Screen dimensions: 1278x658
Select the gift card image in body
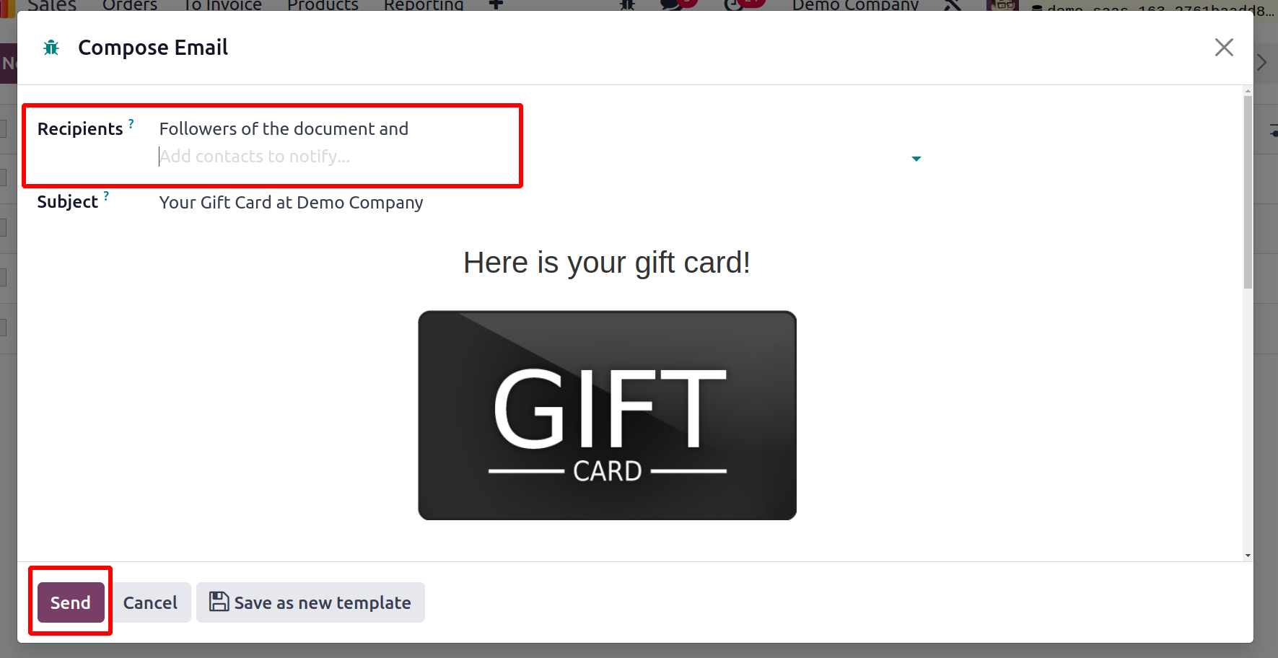(x=607, y=416)
